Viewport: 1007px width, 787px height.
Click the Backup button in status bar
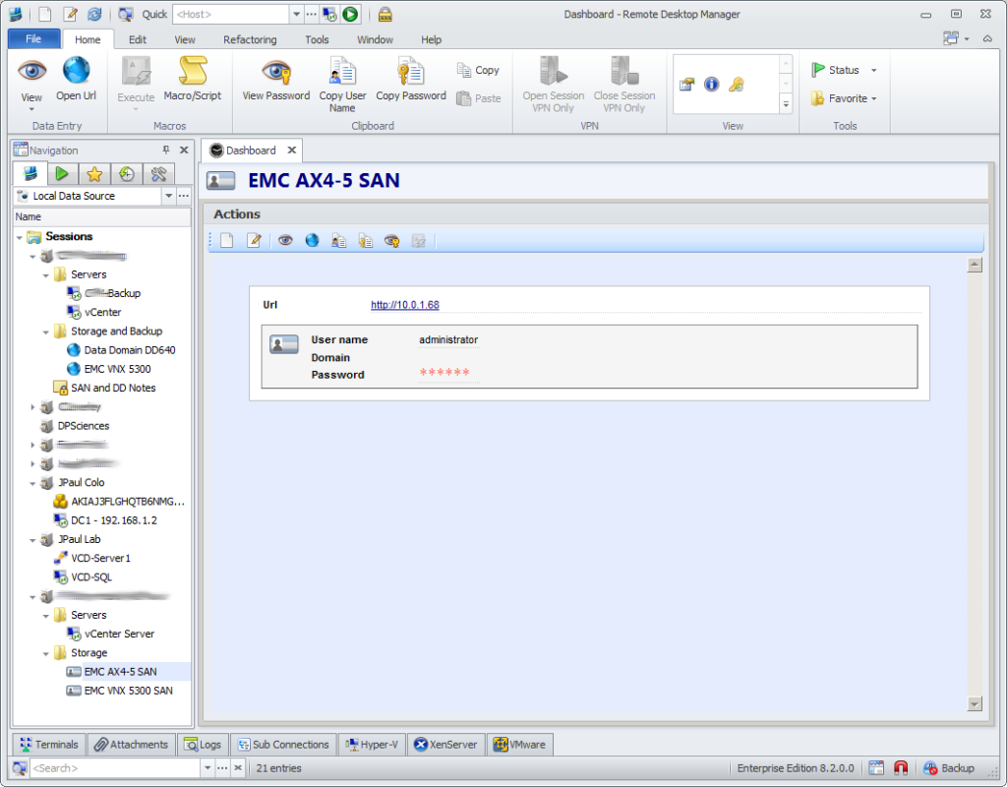[949, 768]
